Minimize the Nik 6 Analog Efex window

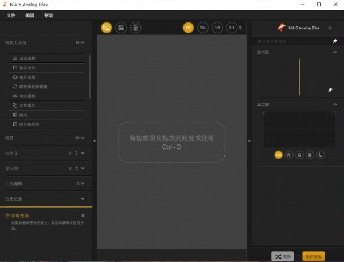pyautogui.click(x=303, y=5)
